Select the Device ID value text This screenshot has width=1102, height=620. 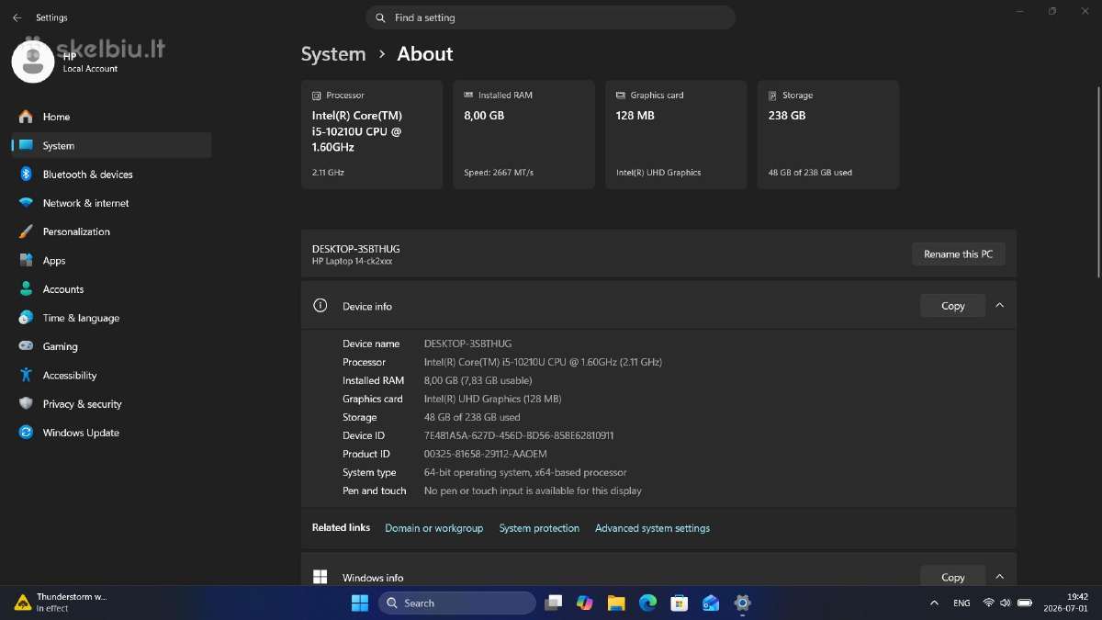coord(519,435)
